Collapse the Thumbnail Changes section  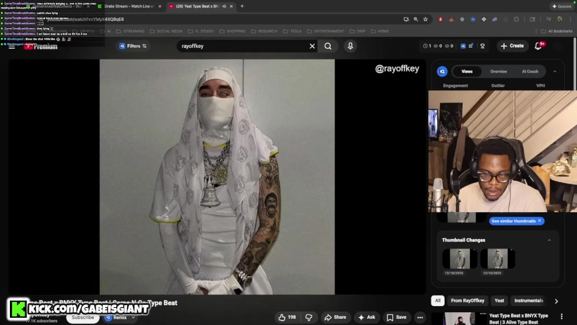549,240
